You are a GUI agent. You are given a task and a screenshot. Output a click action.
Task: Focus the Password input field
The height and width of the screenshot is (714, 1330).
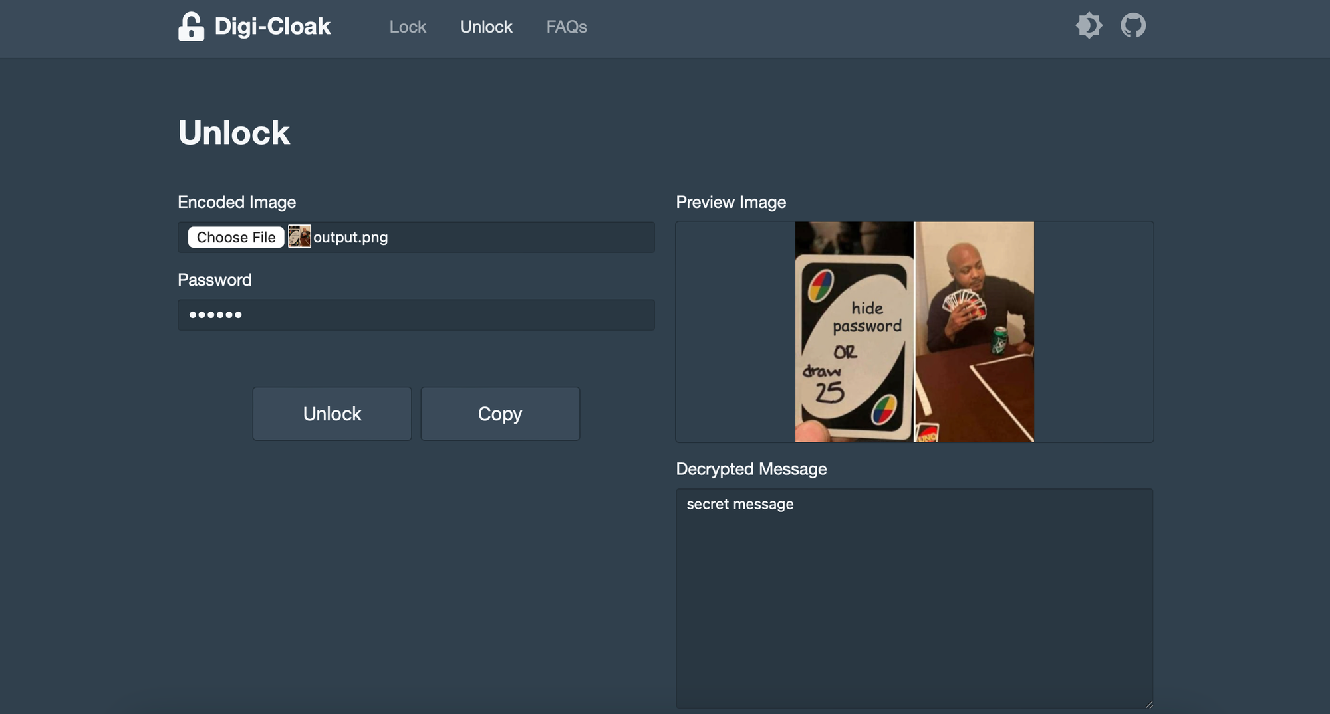pyautogui.click(x=416, y=315)
